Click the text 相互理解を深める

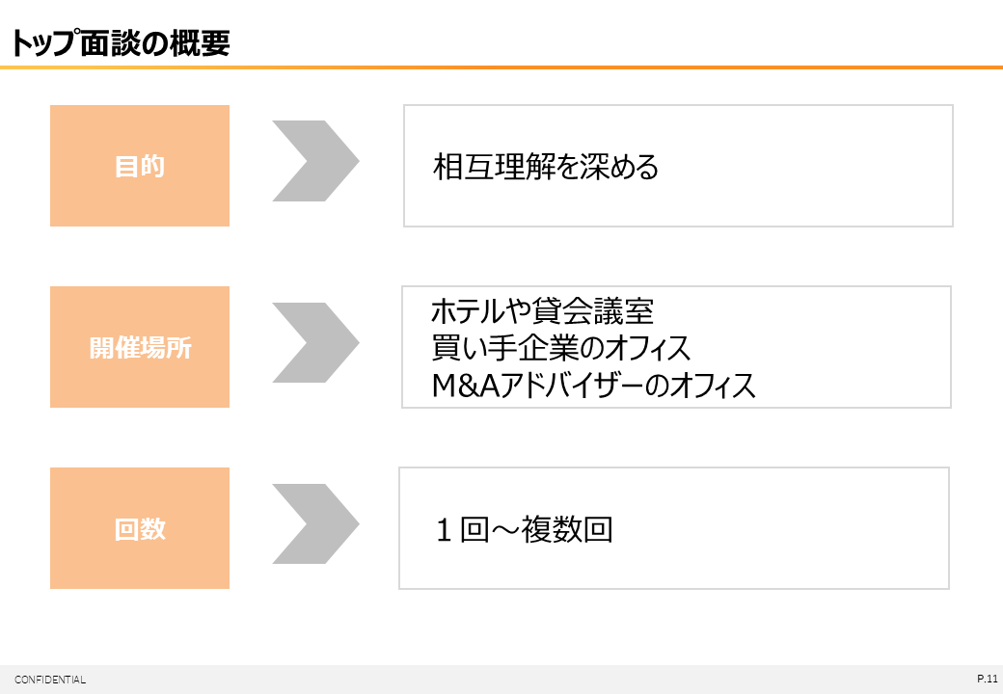[546, 167]
